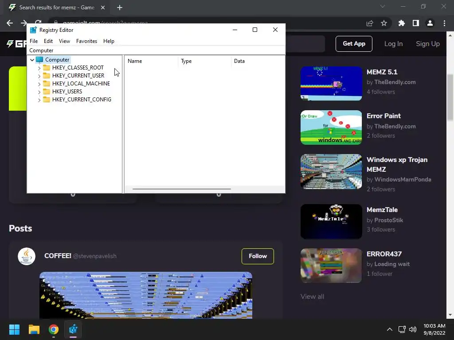Screen dimensions: 454x340
Task: Open the COFFEE! user avatar
Action: pyautogui.click(x=27, y=256)
